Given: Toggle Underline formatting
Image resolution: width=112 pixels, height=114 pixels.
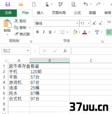Looking at the screenshot, I should pos(50,32).
